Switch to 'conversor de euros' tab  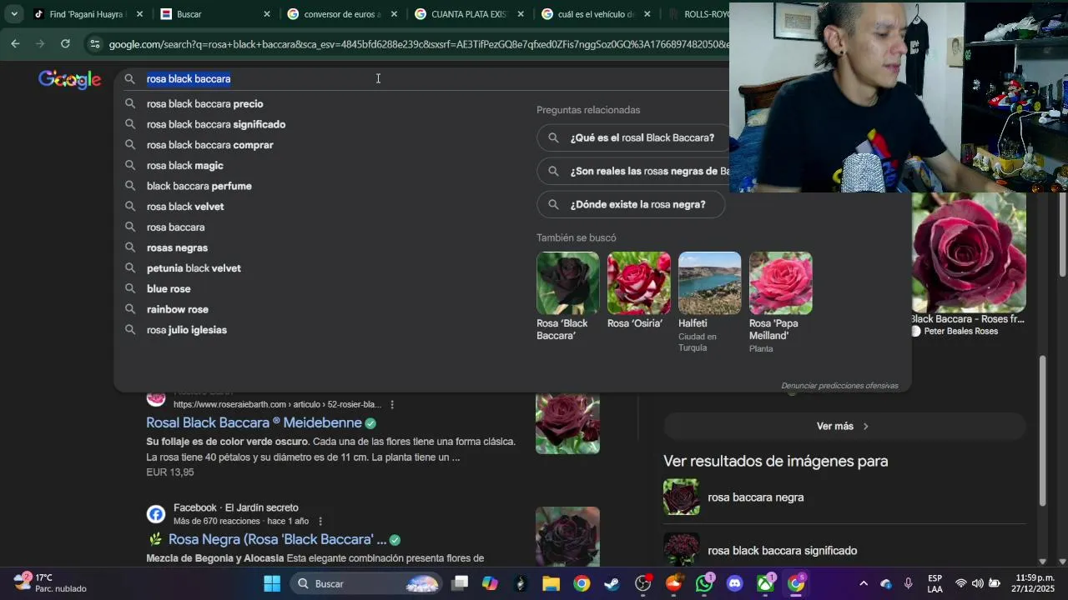342,14
